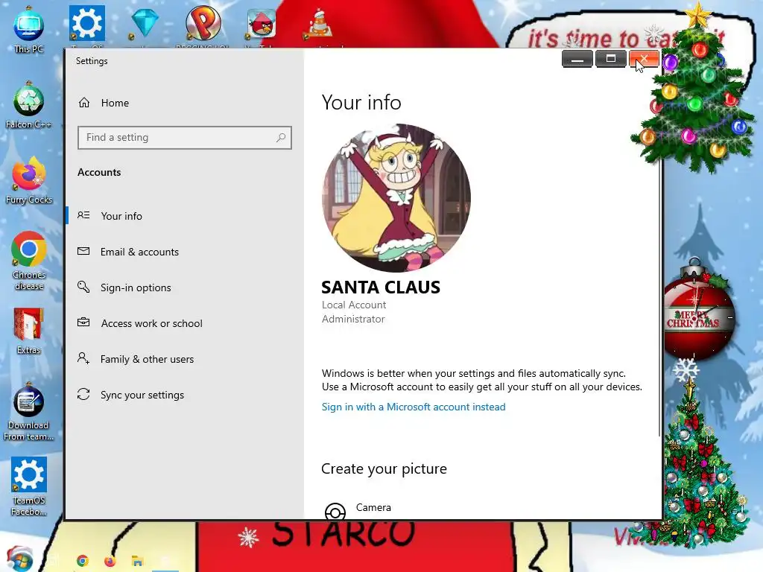Viewport: 763px width, 572px height.
Task: Select the blue gear desktop shortcut at top
Action: click(x=87, y=23)
